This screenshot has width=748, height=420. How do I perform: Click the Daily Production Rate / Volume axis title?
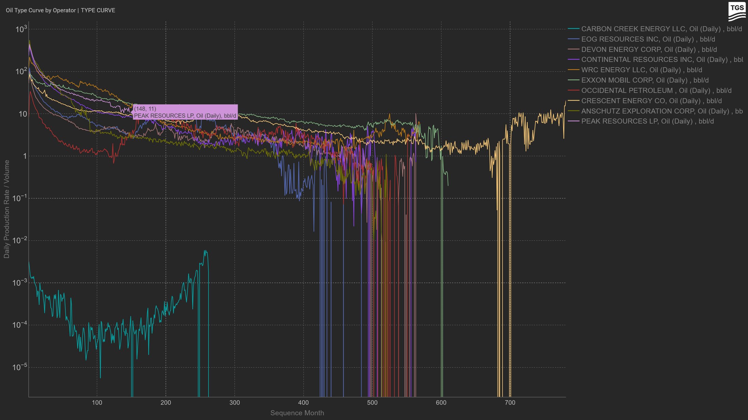[6, 209]
